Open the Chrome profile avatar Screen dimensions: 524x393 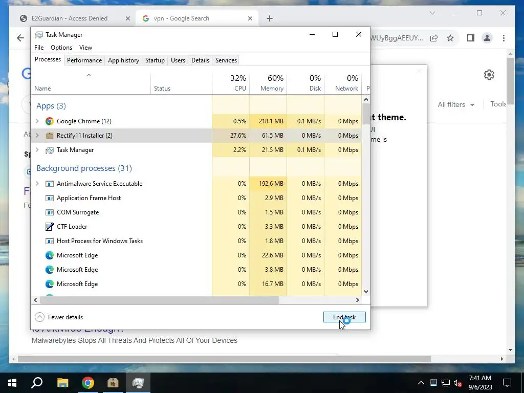pos(487,38)
